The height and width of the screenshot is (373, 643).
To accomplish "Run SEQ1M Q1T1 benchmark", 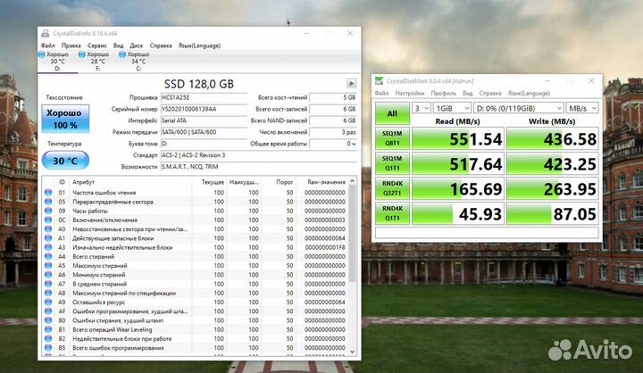I will coord(392,163).
